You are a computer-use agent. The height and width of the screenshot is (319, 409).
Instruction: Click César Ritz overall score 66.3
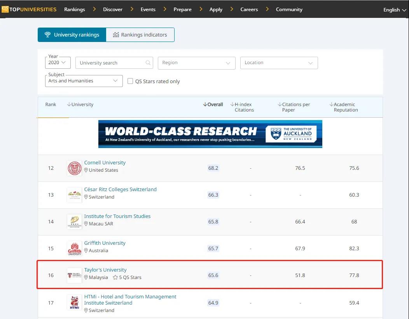coord(213,195)
